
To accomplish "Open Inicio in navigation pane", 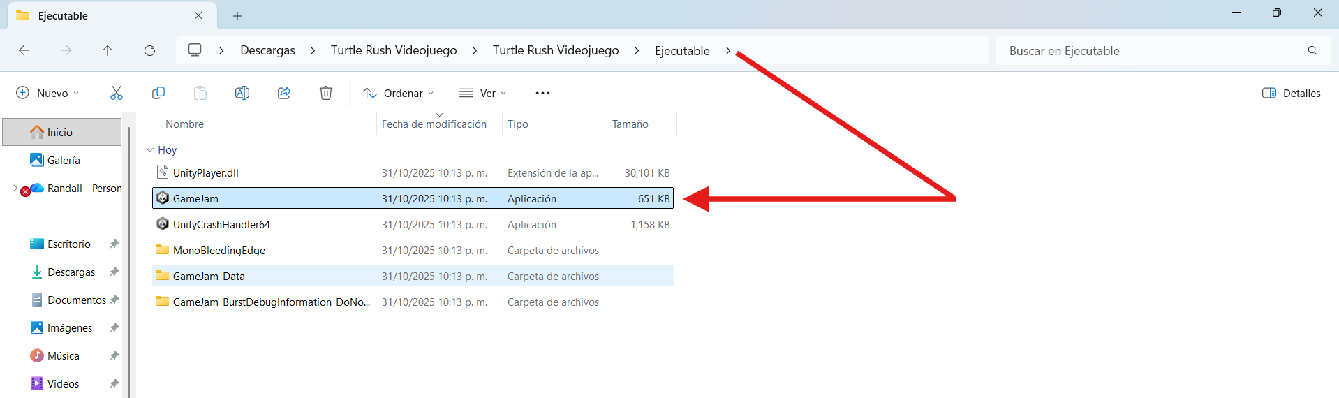I will [x=62, y=132].
